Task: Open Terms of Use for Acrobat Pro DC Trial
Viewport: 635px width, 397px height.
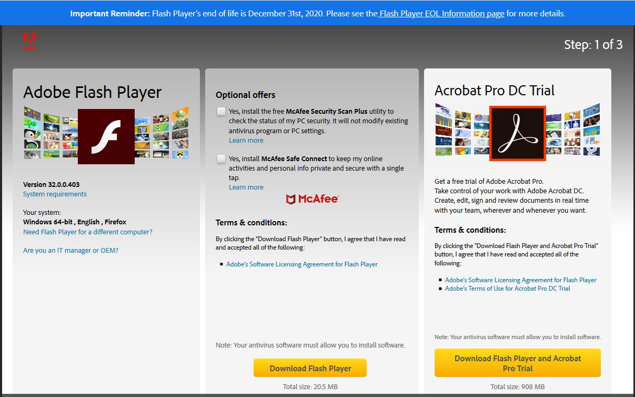Action: (508, 289)
